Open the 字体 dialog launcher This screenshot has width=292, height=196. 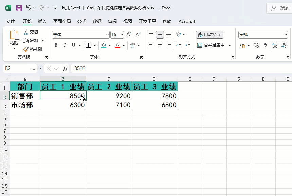142,58
